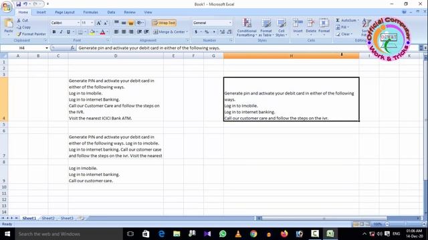The image size is (428, 240).
Task: Copy the selected cell
Action: [x=23, y=27]
